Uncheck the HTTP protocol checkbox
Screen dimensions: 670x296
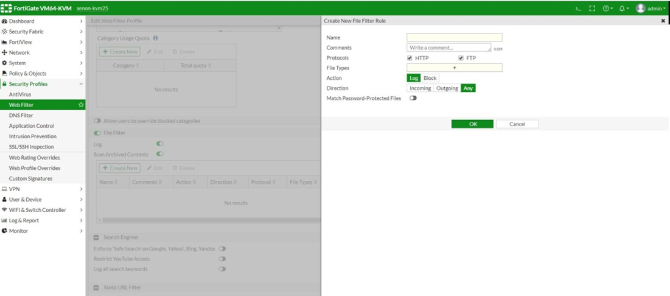click(410, 58)
